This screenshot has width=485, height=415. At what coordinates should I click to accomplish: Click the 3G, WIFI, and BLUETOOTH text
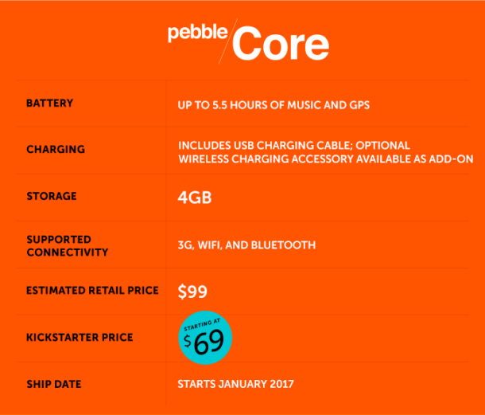(x=246, y=245)
